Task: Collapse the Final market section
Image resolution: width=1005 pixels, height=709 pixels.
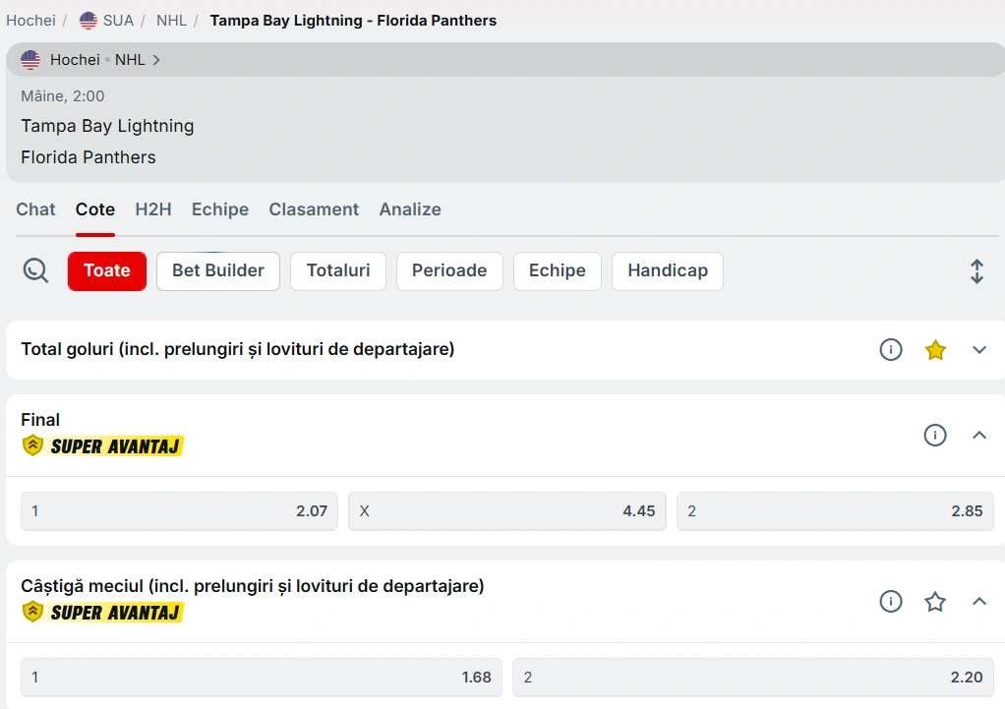Action: point(978,435)
